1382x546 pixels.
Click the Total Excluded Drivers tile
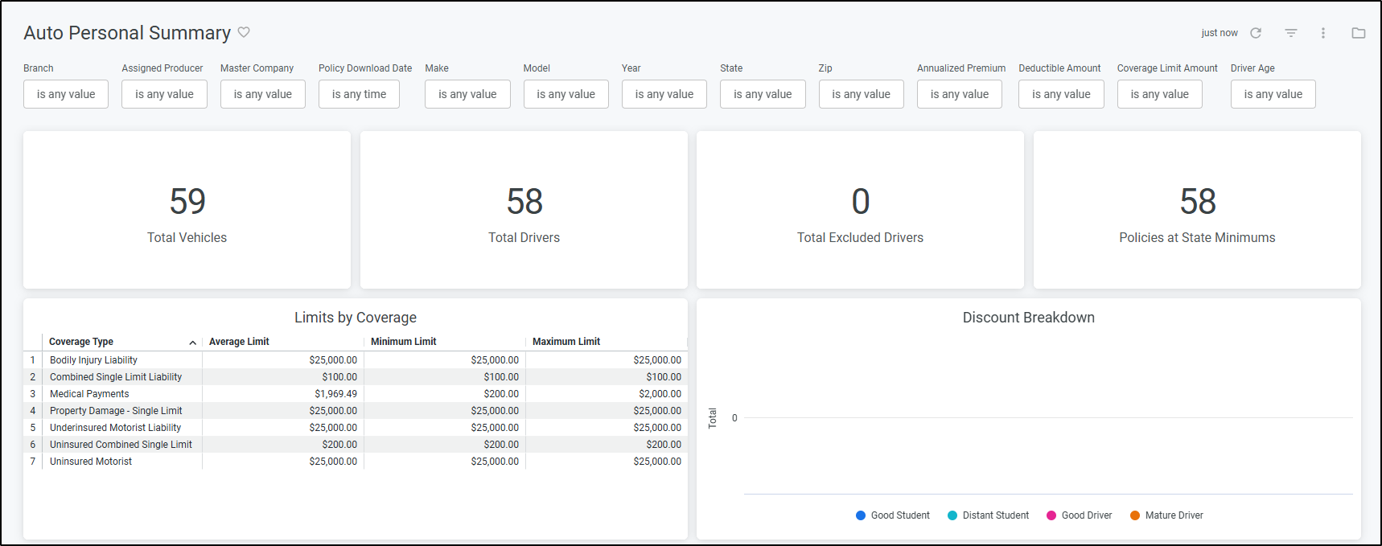pos(860,210)
